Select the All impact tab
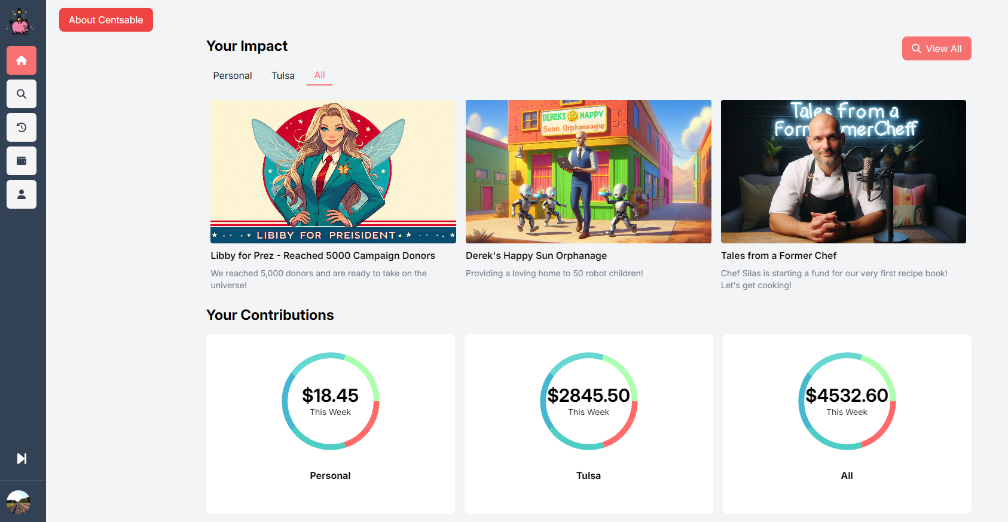Viewport: 1008px width, 522px height. point(319,75)
